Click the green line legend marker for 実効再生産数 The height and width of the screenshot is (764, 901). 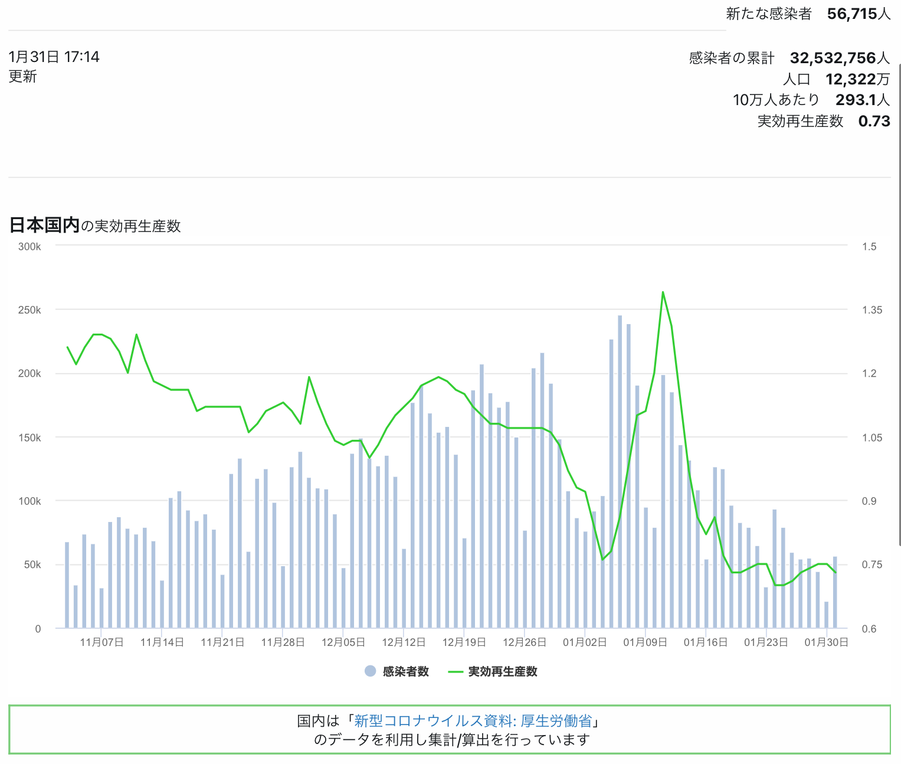(456, 672)
